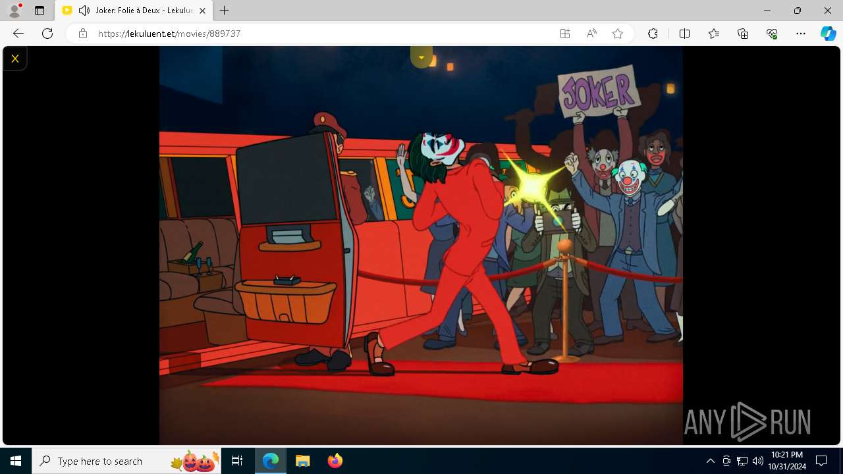
Task: Open the browser profile icon
Action: click(14, 11)
